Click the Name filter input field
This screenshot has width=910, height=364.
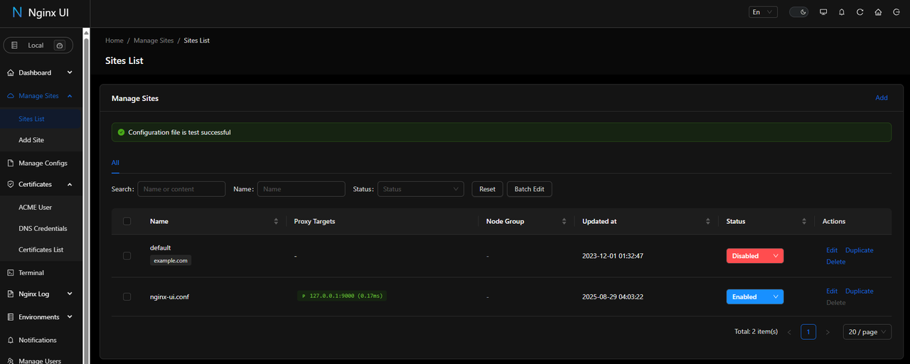tap(301, 189)
